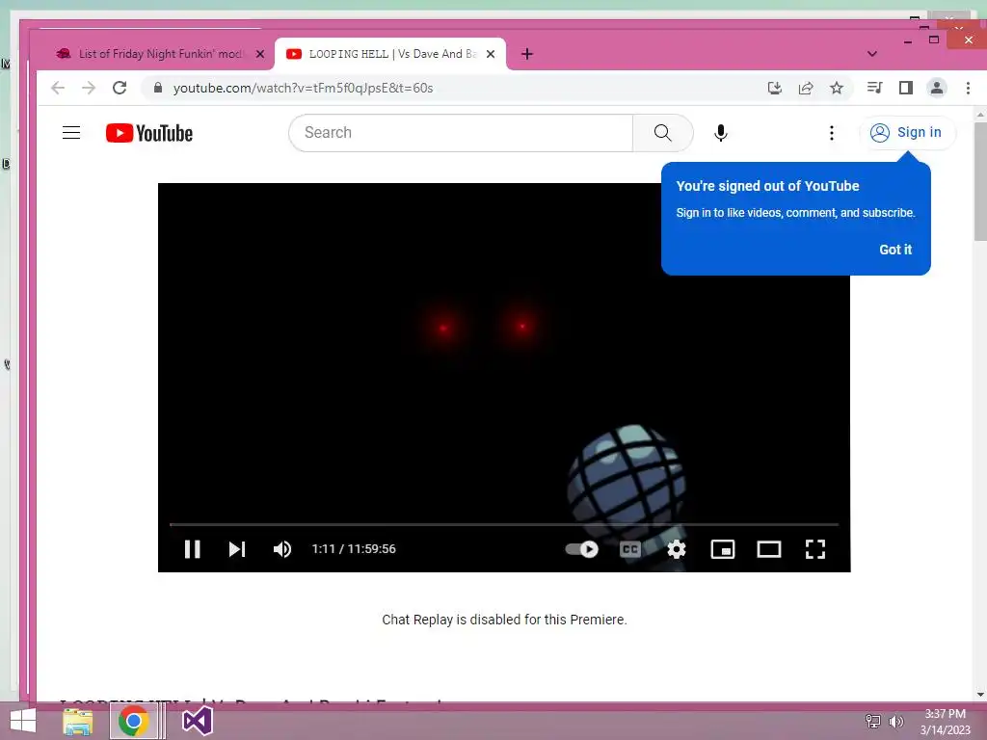
Task: Expand the tab search chevron
Action: 871,54
